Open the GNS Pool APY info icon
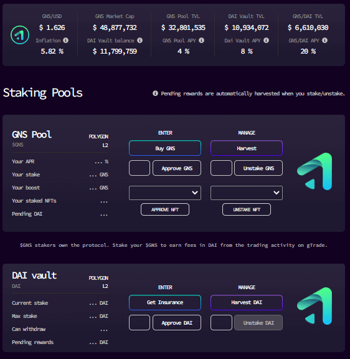 [x=202, y=41]
